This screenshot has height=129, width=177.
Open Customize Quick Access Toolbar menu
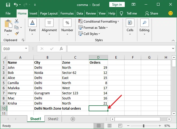(35, 5)
